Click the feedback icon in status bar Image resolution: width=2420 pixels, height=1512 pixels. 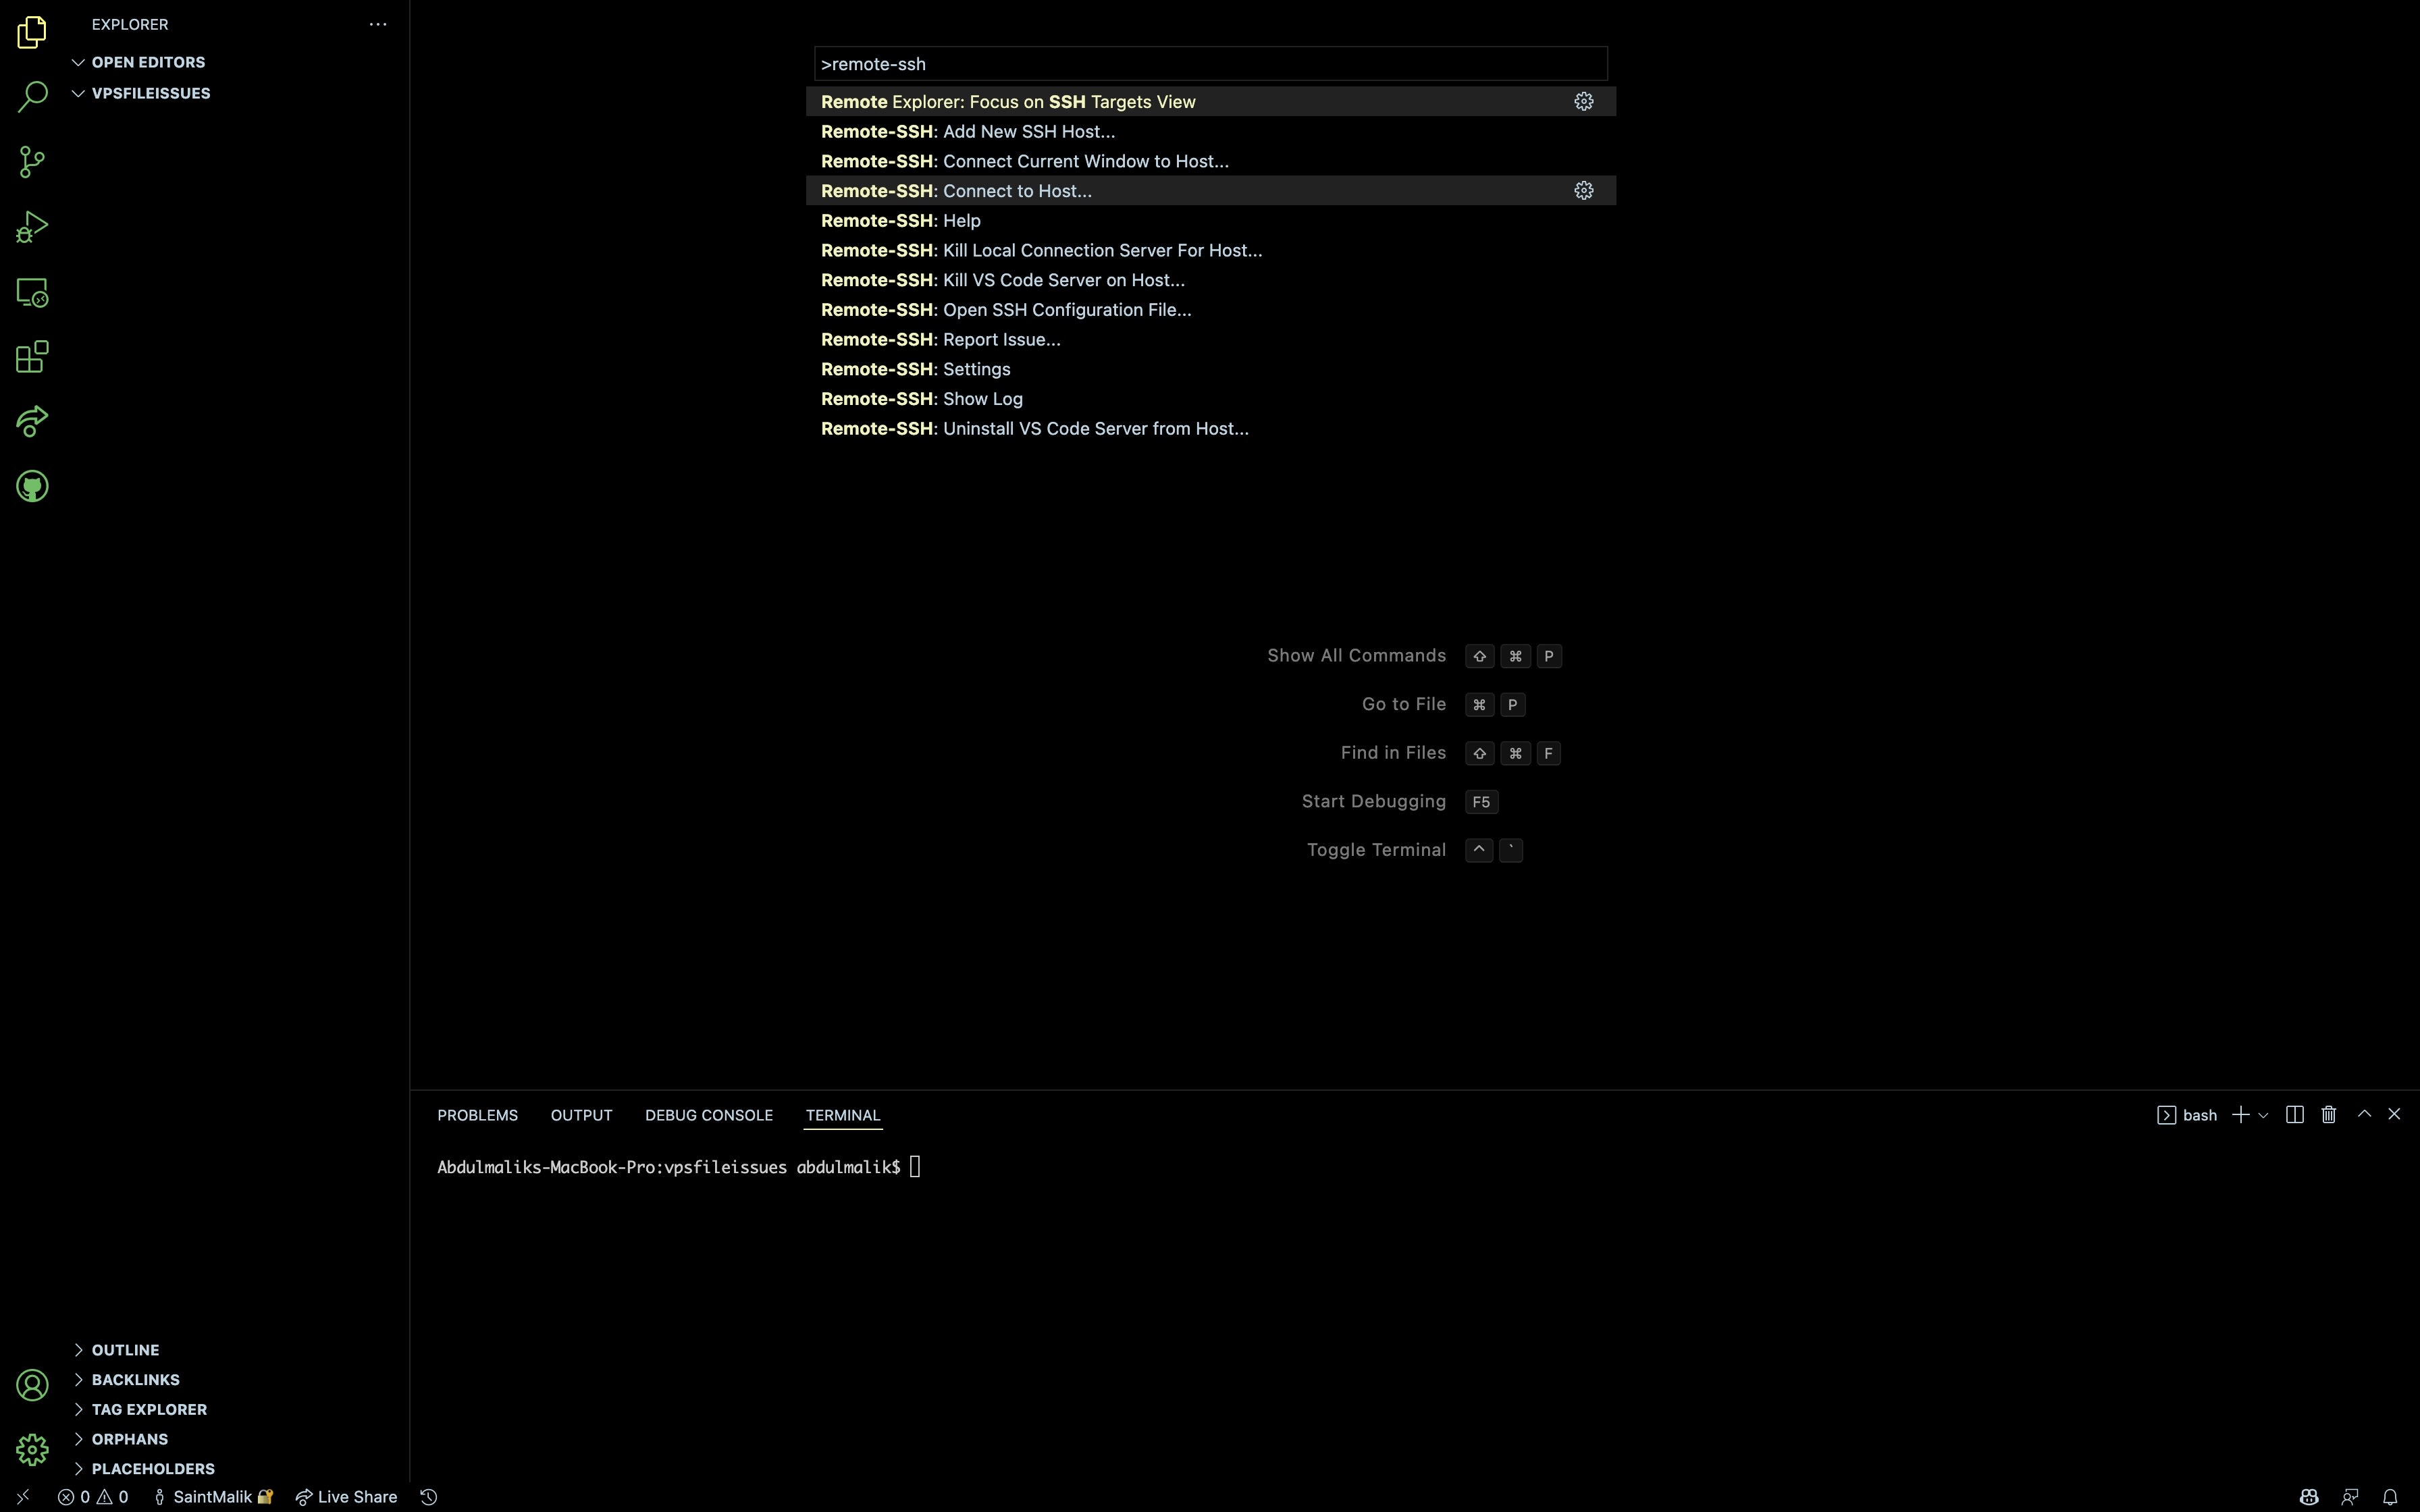(x=2350, y=1497)
